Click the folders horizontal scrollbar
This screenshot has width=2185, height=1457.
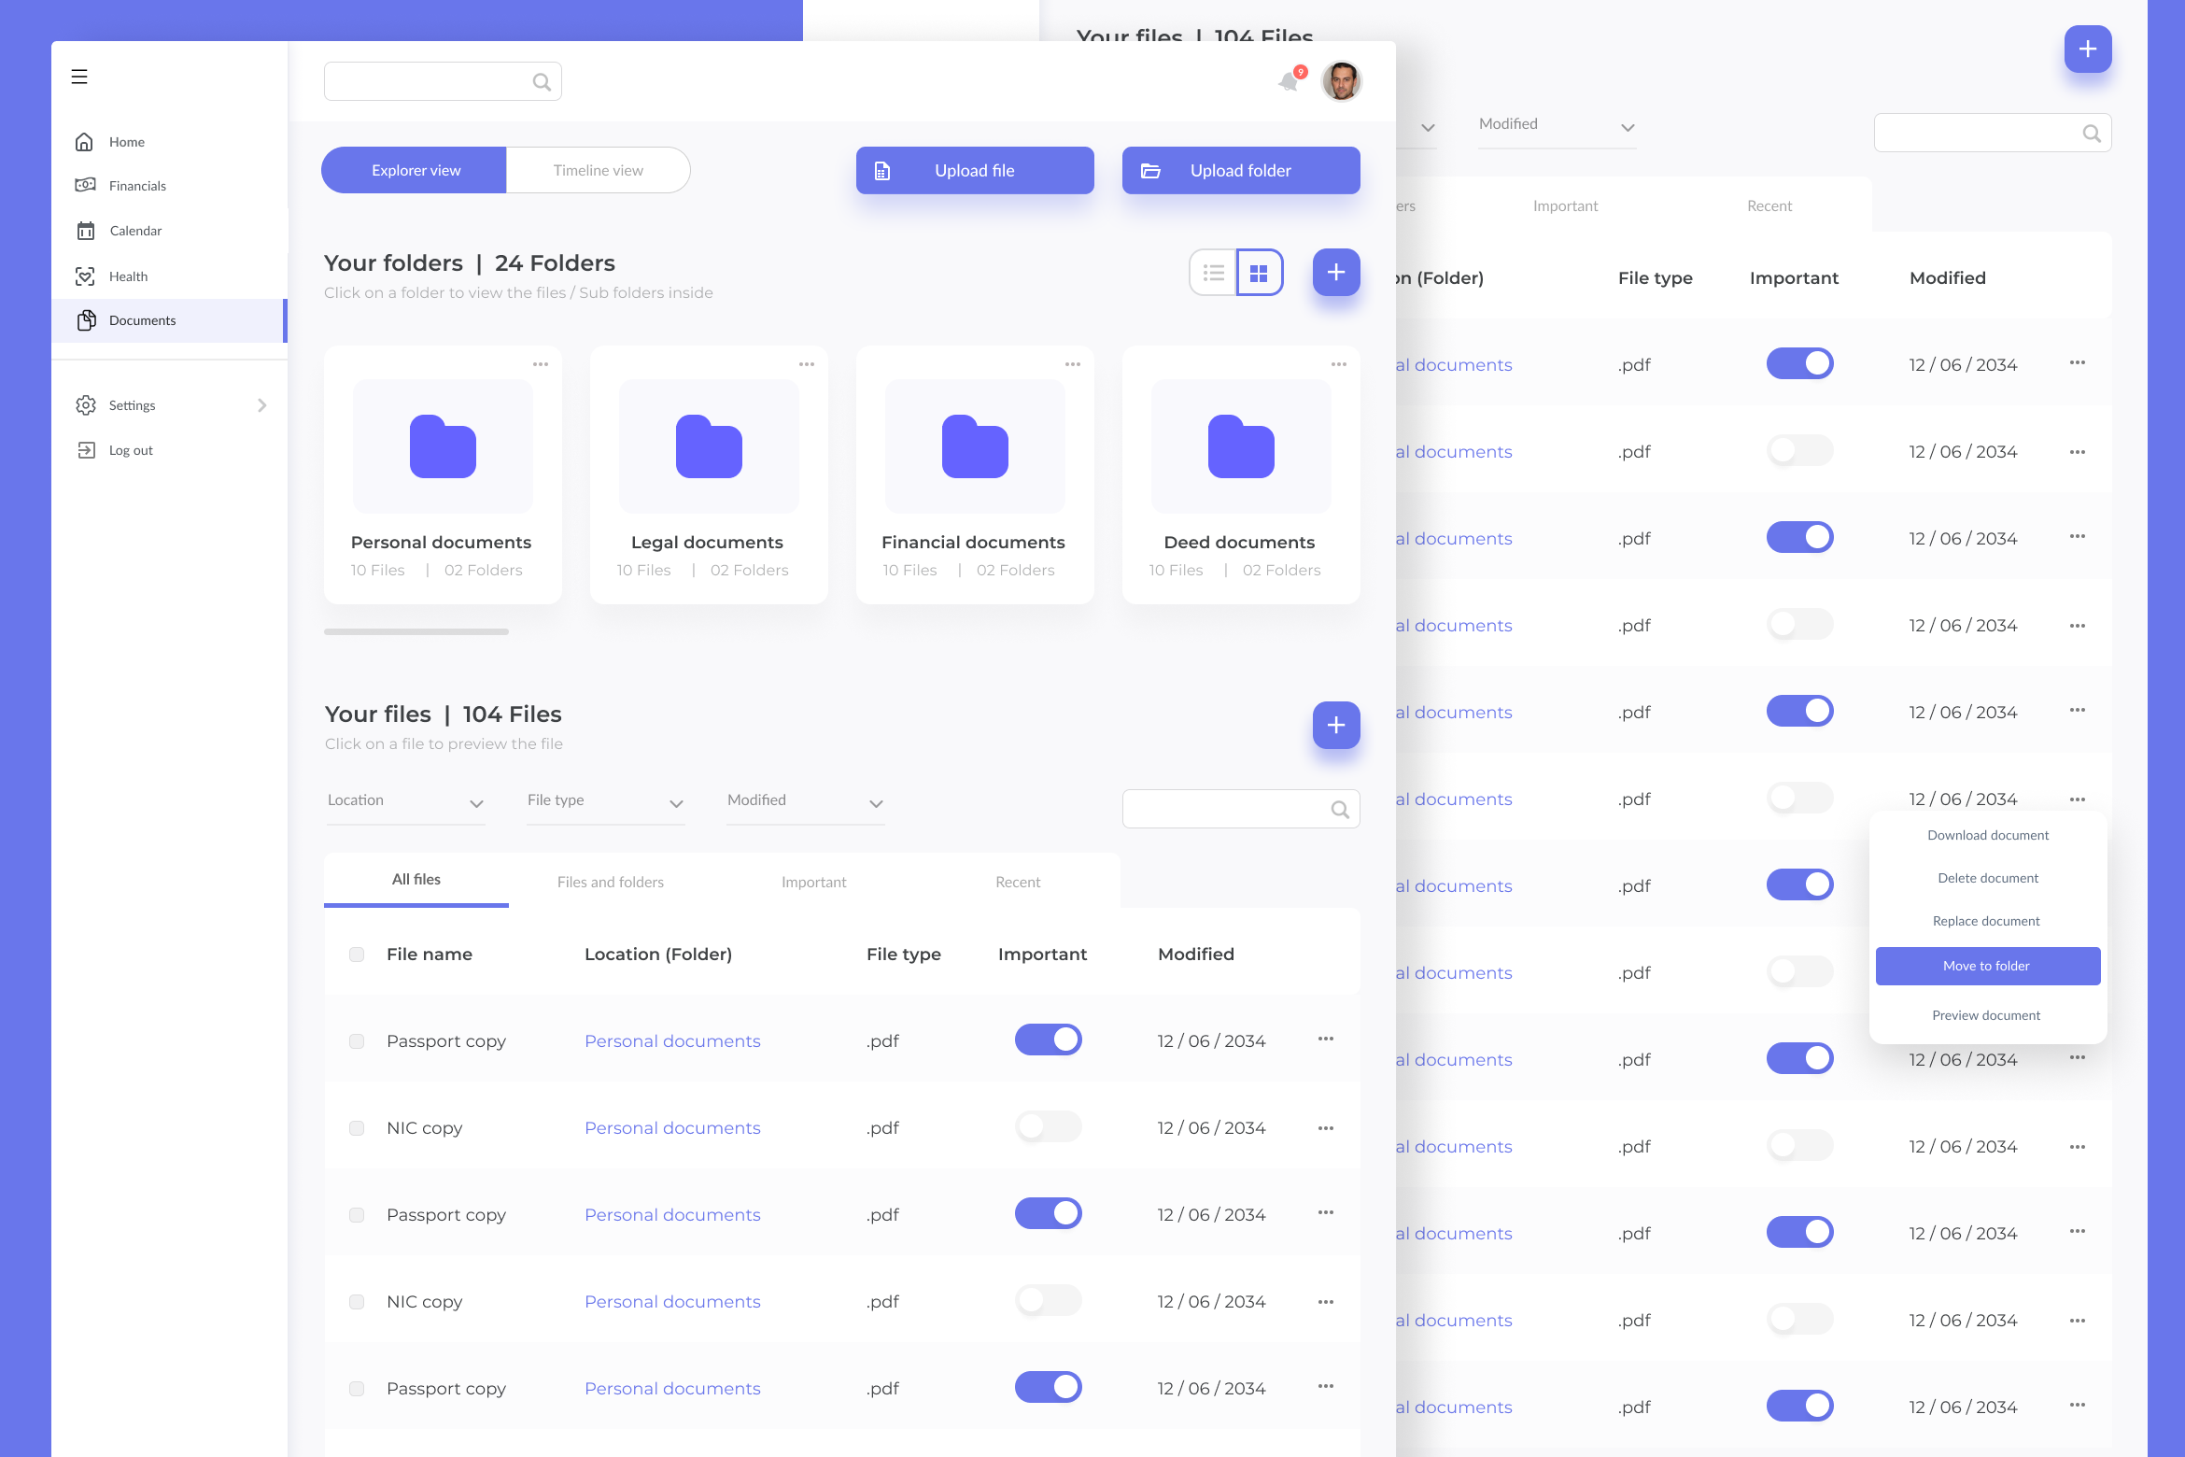(416, 632)
